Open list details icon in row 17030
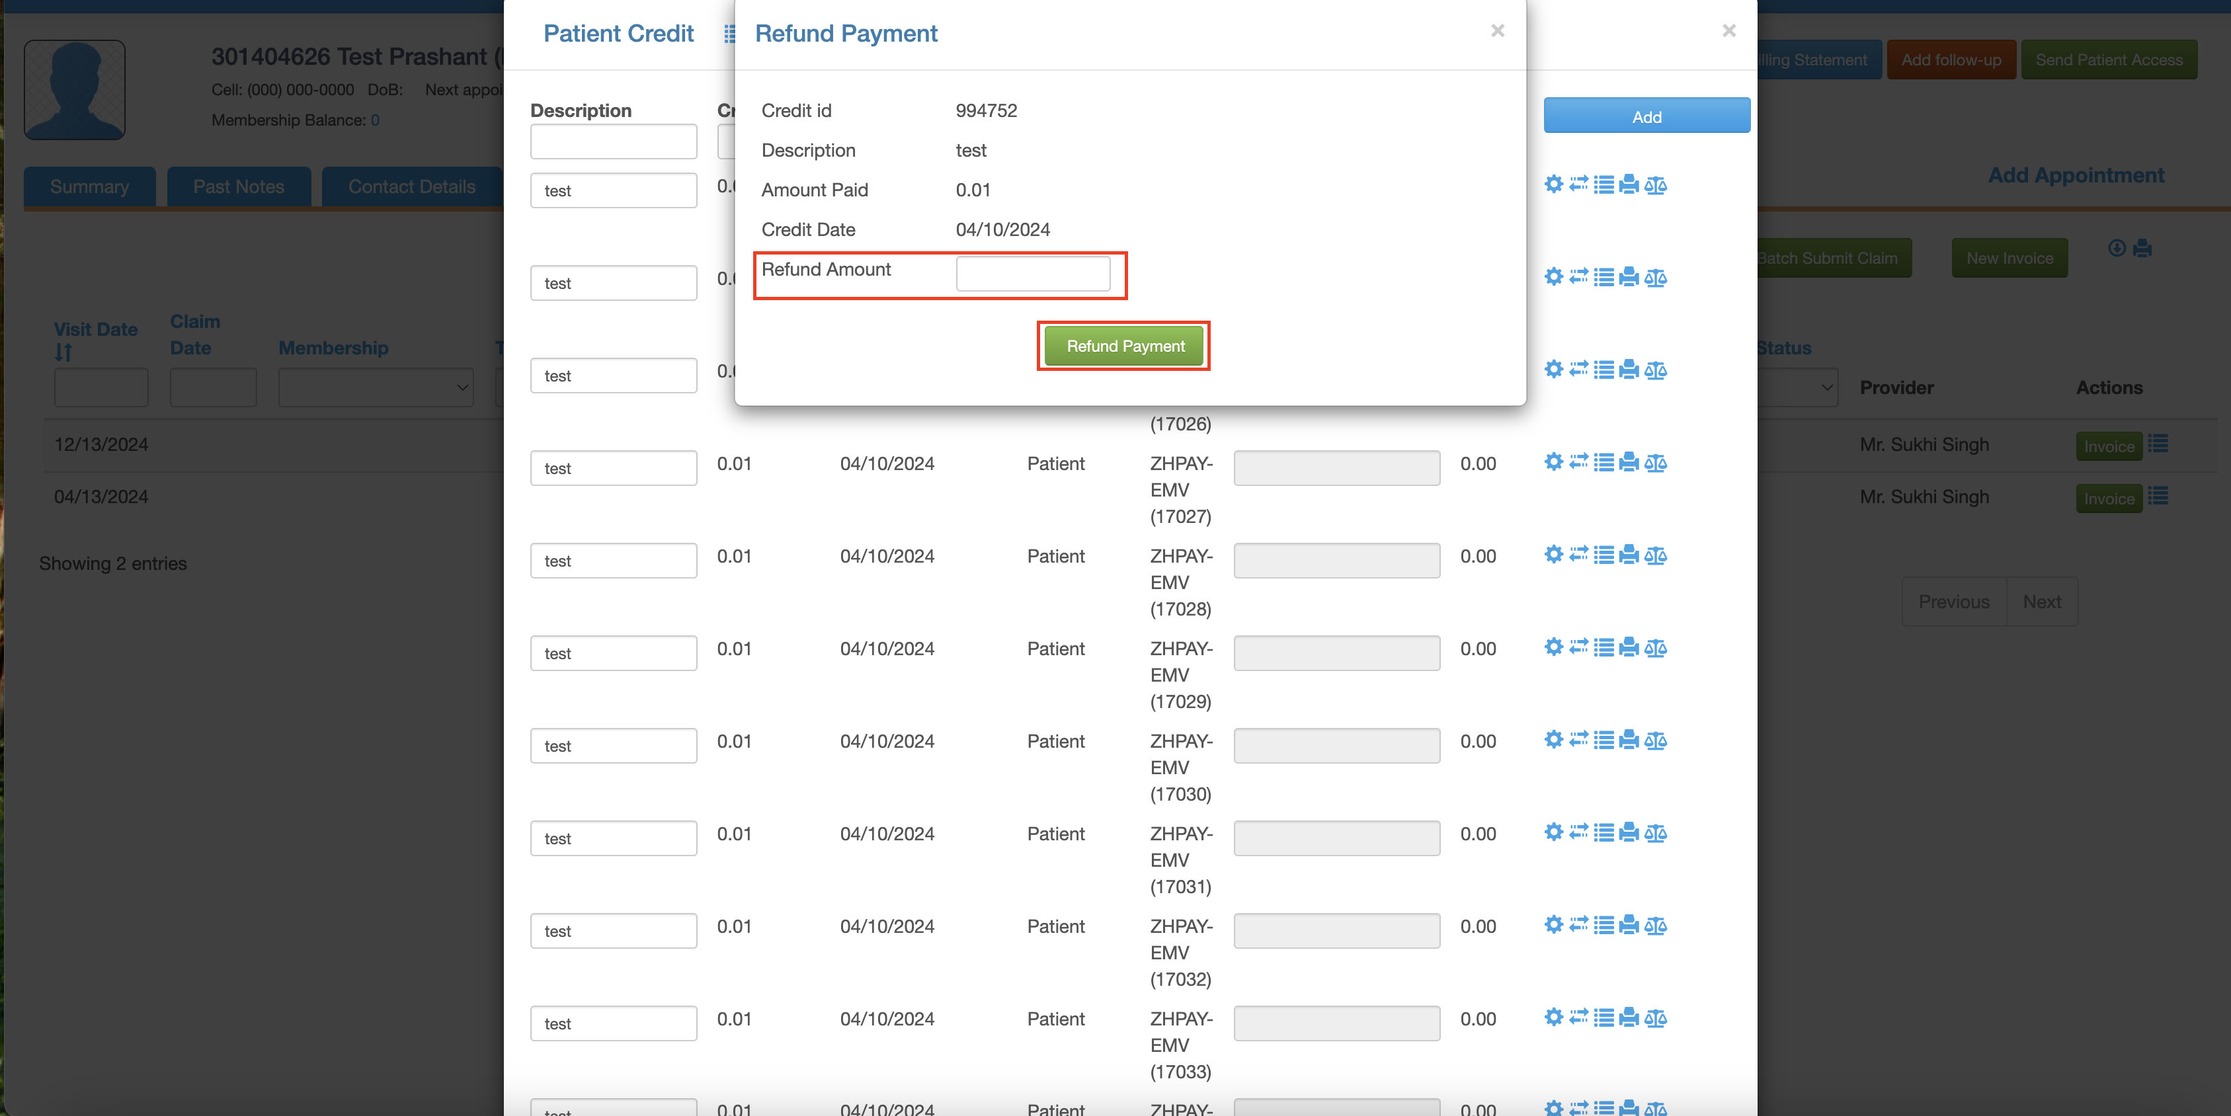 pos(1604,740)
